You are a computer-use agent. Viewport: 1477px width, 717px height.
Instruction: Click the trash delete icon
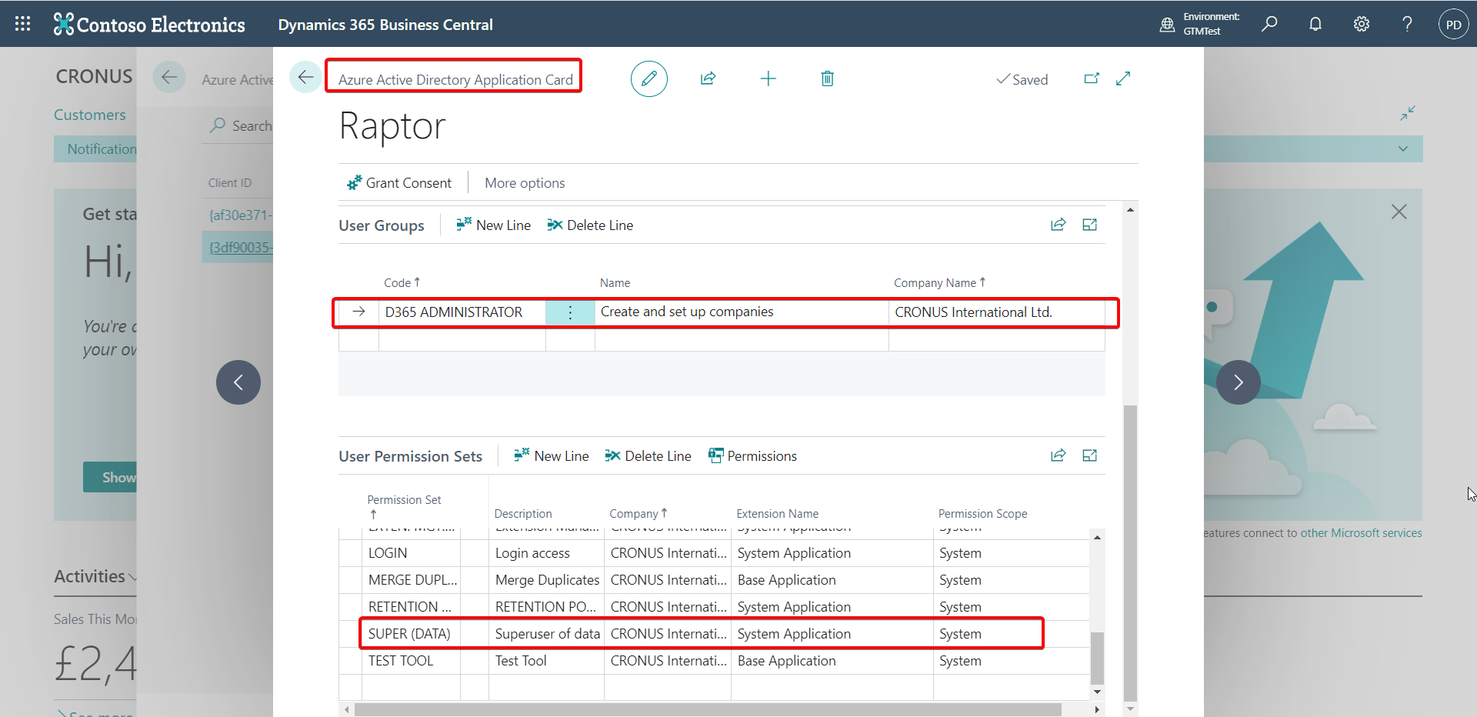point(827,78)
